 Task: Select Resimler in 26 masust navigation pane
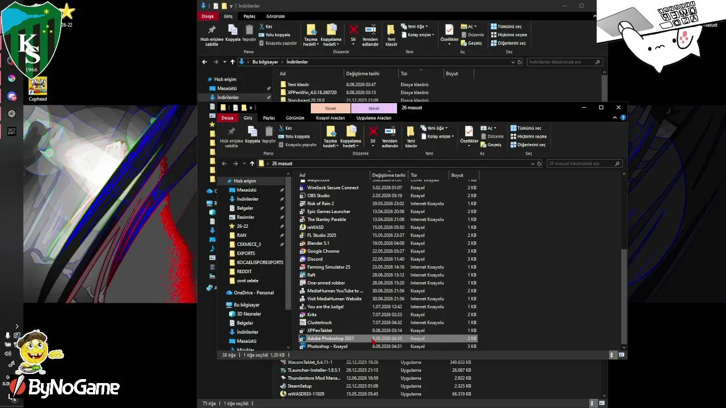(x=246, y=217)
